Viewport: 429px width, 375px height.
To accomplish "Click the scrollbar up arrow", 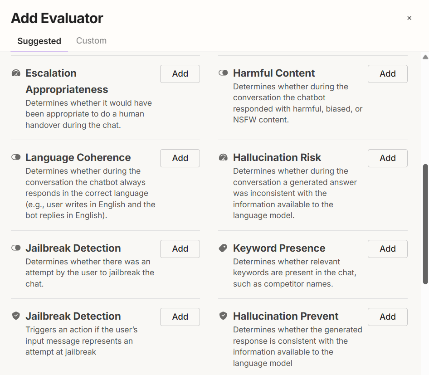I will (425, 57).
